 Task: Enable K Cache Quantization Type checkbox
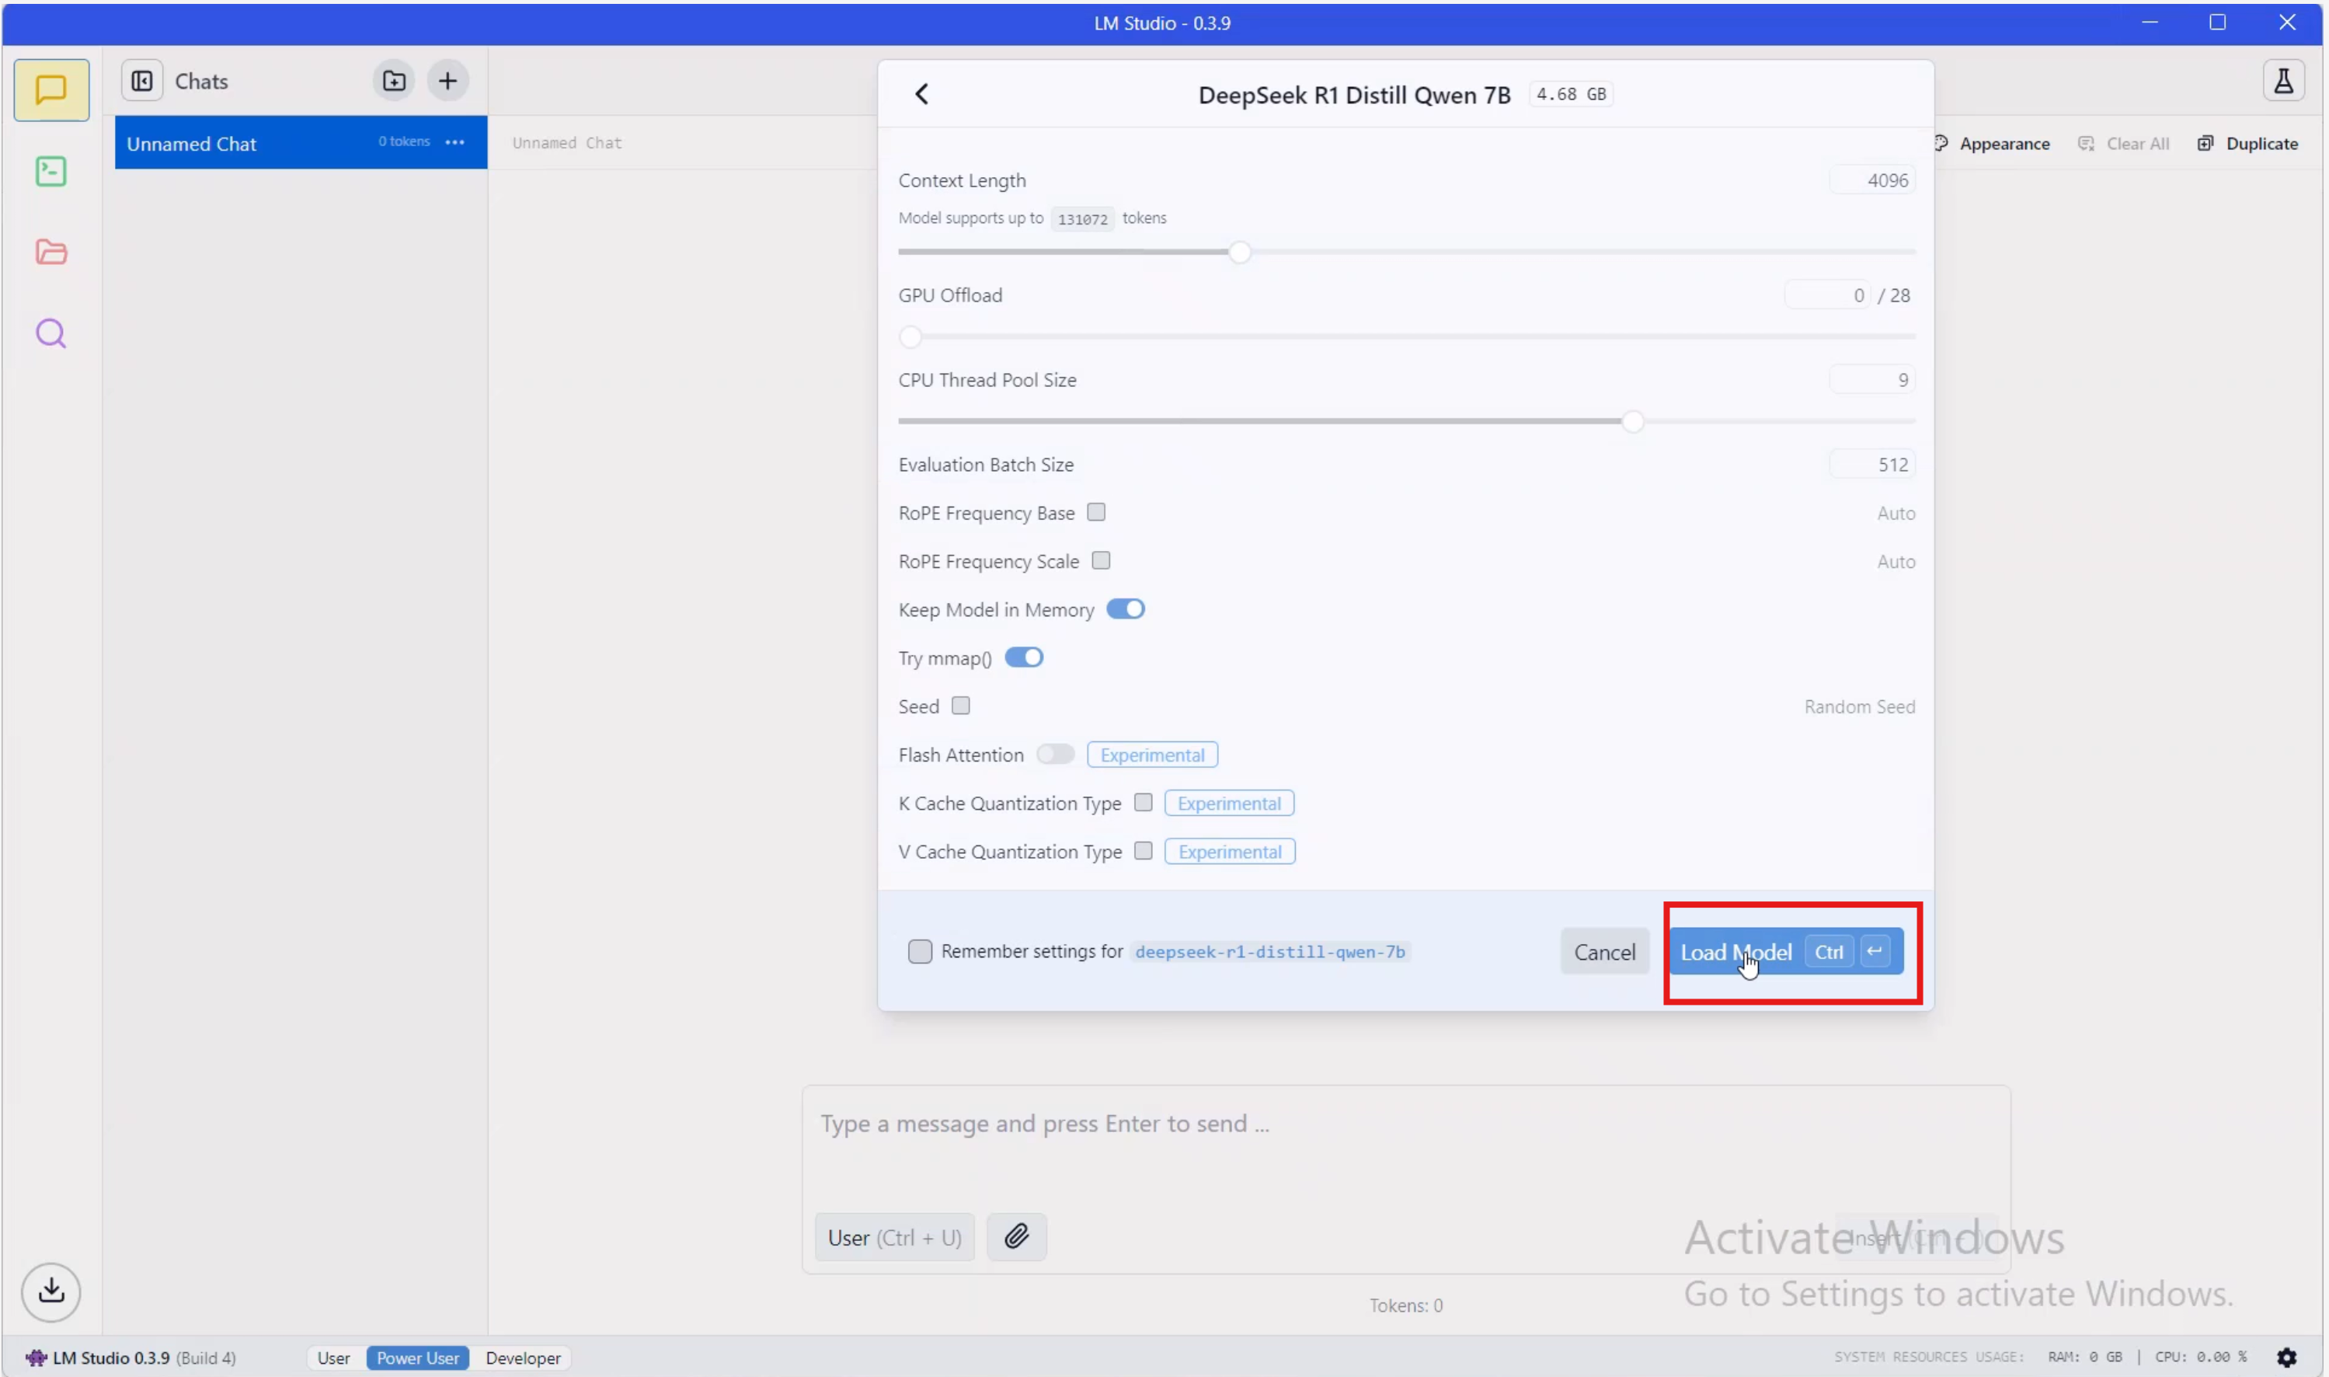(1143, 802)
